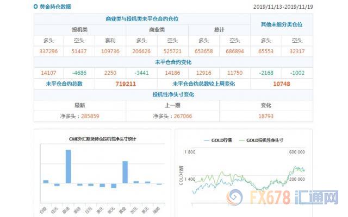348x217 pixels.
Task: Click the 未平仓合约总数较上周变化 label
Action: (204, 84)
